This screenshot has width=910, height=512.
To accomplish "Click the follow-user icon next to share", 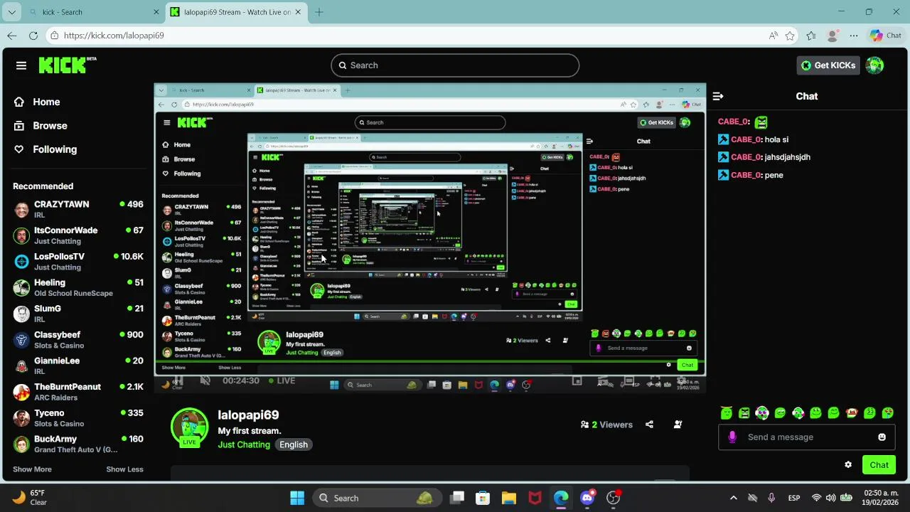I will [678, 425].
